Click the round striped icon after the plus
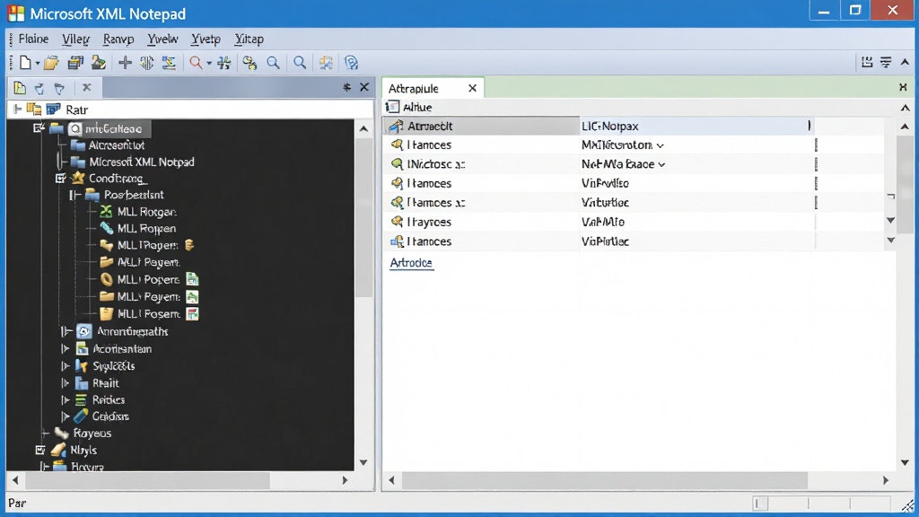Screen dimensions: 919x517 pos(146,63)
